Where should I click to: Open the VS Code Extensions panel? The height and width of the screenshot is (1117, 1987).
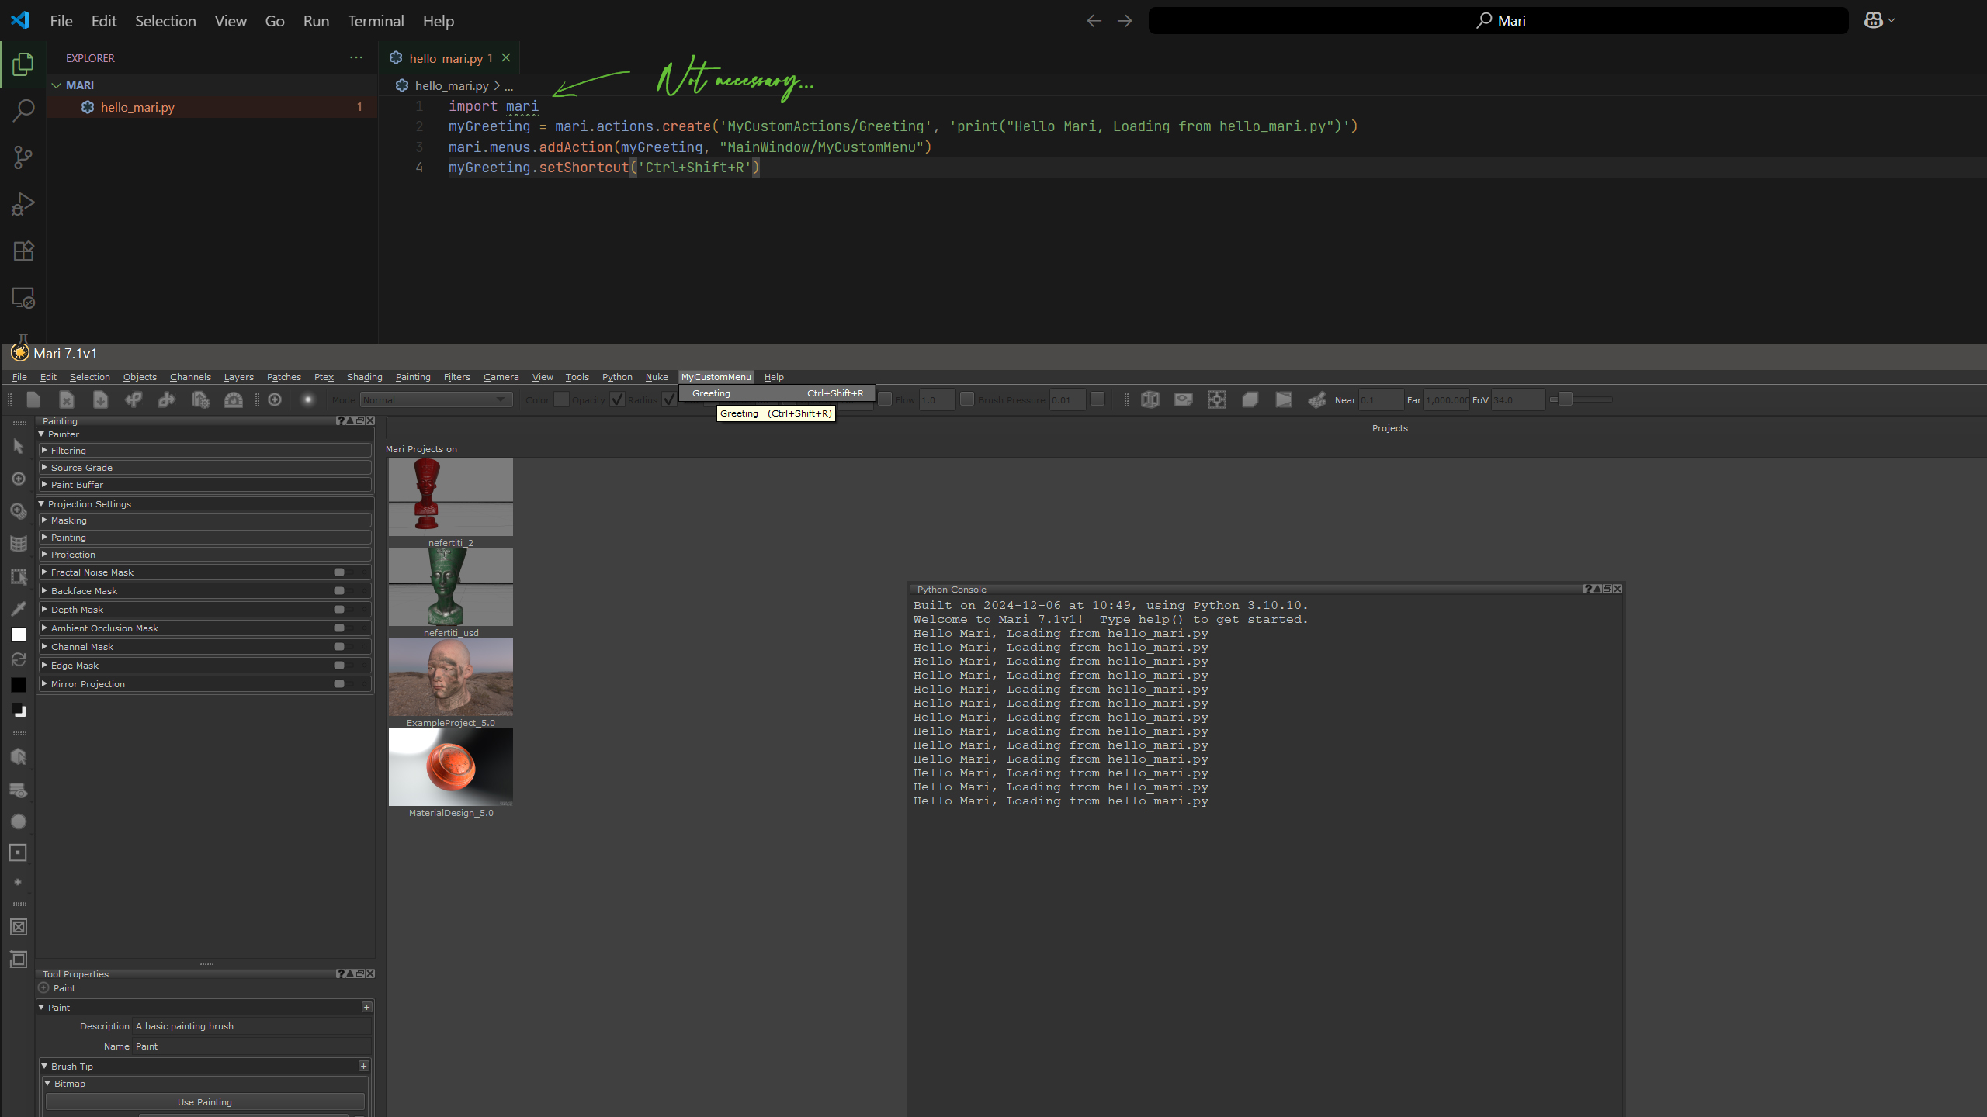coord(23,251)
